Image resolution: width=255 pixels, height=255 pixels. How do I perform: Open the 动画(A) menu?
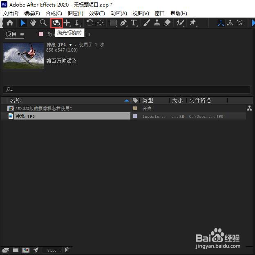click(119, 14)
